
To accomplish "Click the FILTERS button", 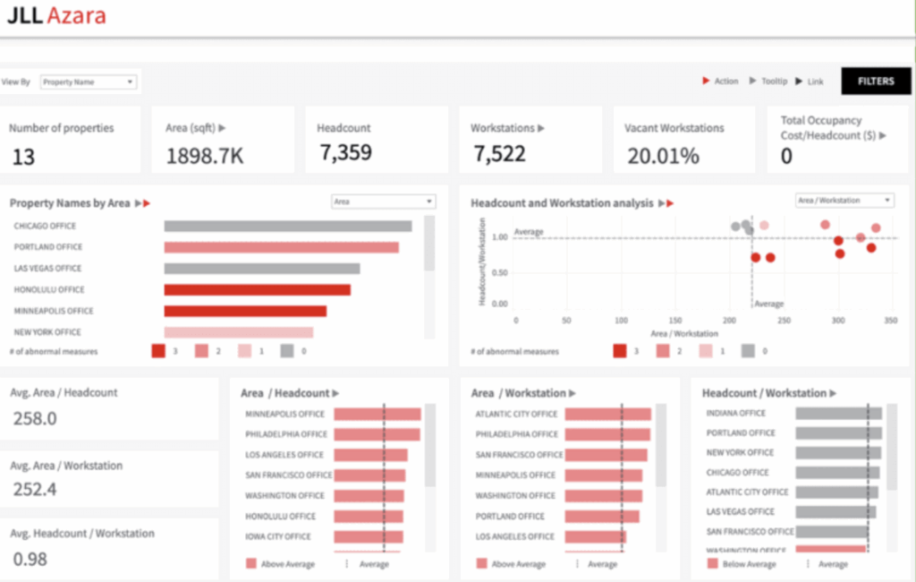I will click(x=876, y=81).
